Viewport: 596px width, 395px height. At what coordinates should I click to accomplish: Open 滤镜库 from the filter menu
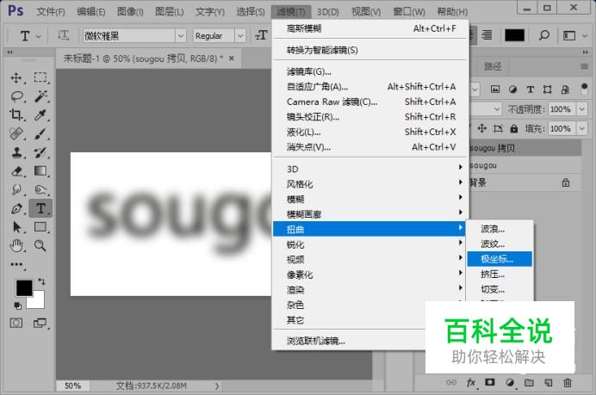(370, 71)
